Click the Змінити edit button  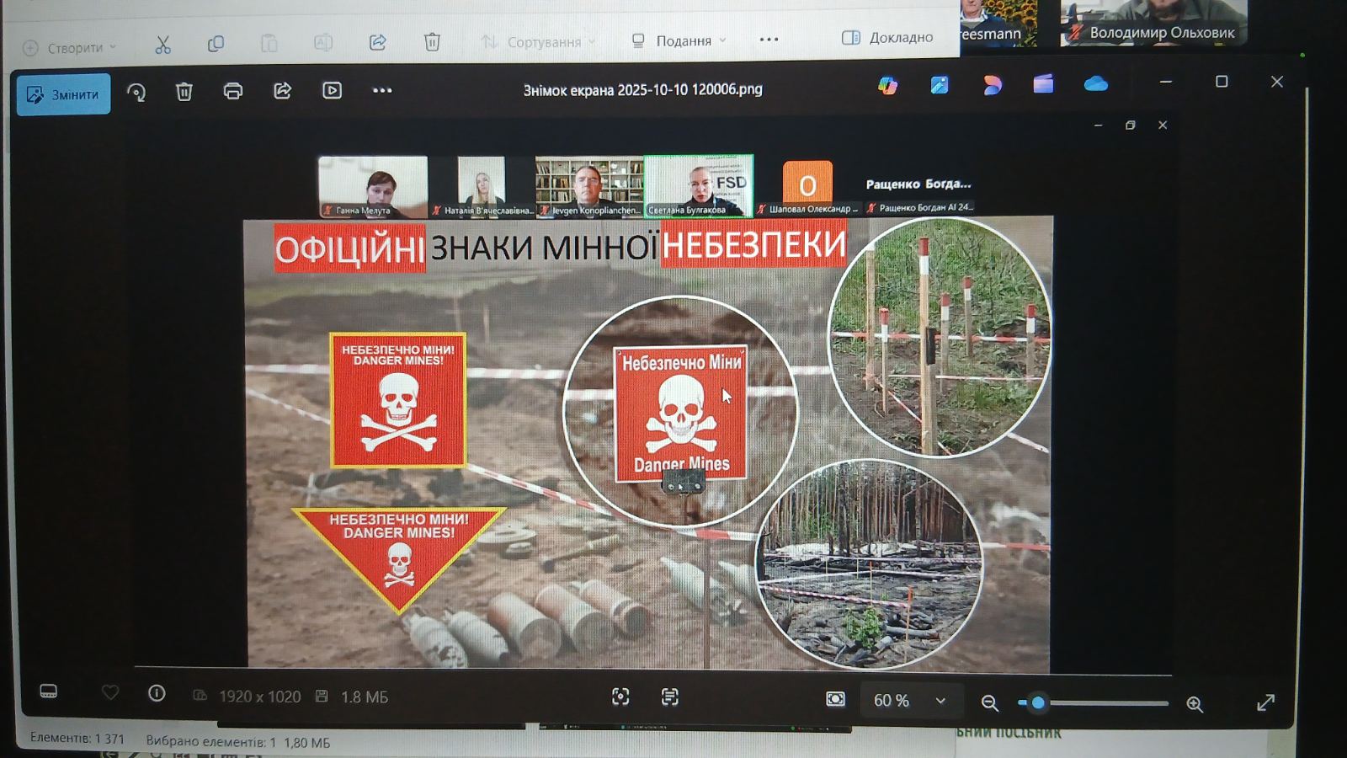[64, 94]
